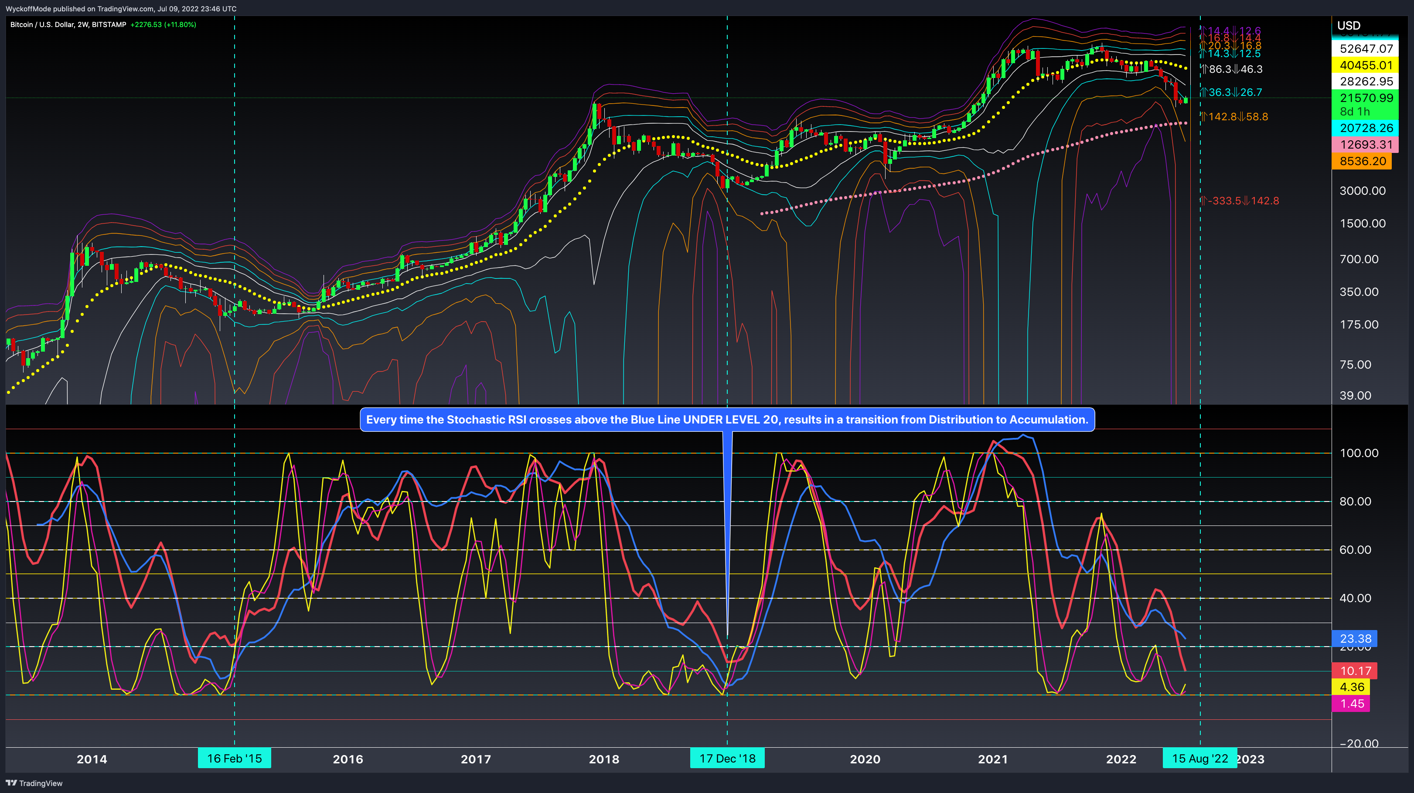Click the red 10.17 indicator value label
Image resolution: width=1414 pixels, height=793 pixels.
click(1355, 671)
